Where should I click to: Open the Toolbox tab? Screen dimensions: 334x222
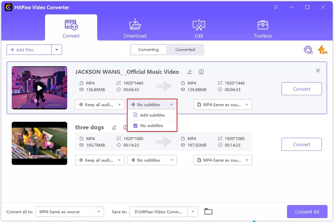[263, 28]
